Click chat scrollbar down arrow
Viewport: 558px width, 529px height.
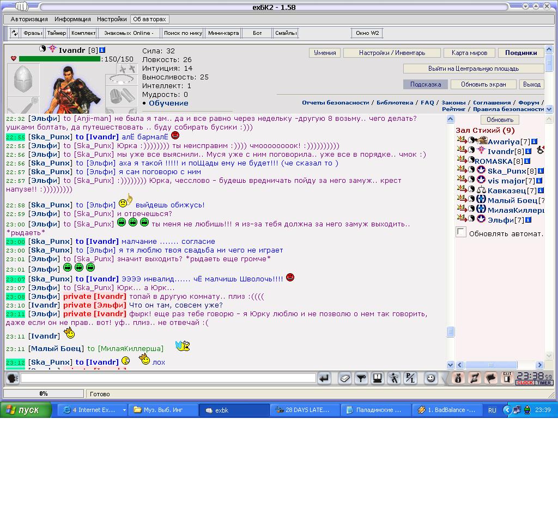tap(450, 365)
